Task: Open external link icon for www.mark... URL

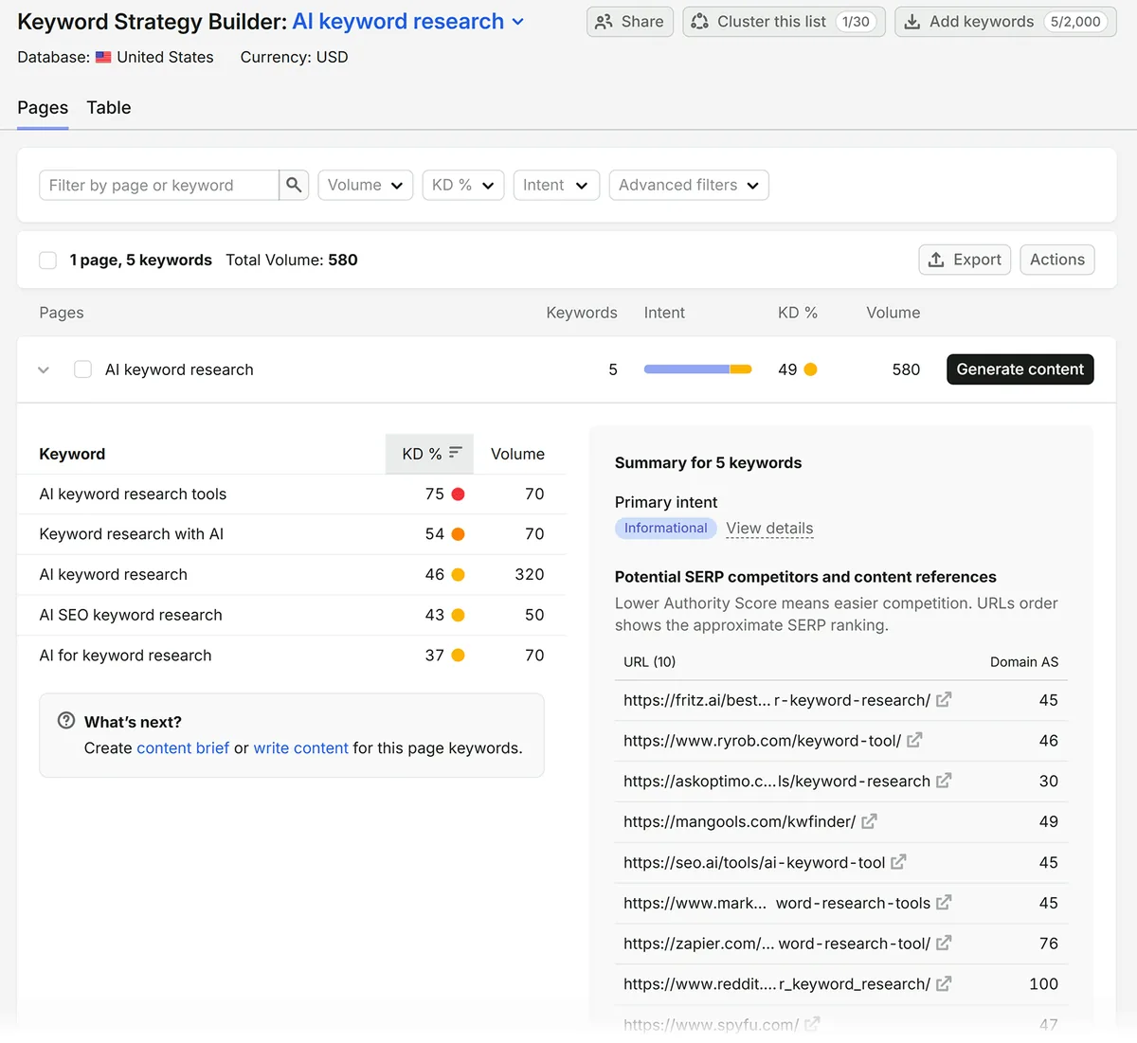Action: (x=944, y=902)
